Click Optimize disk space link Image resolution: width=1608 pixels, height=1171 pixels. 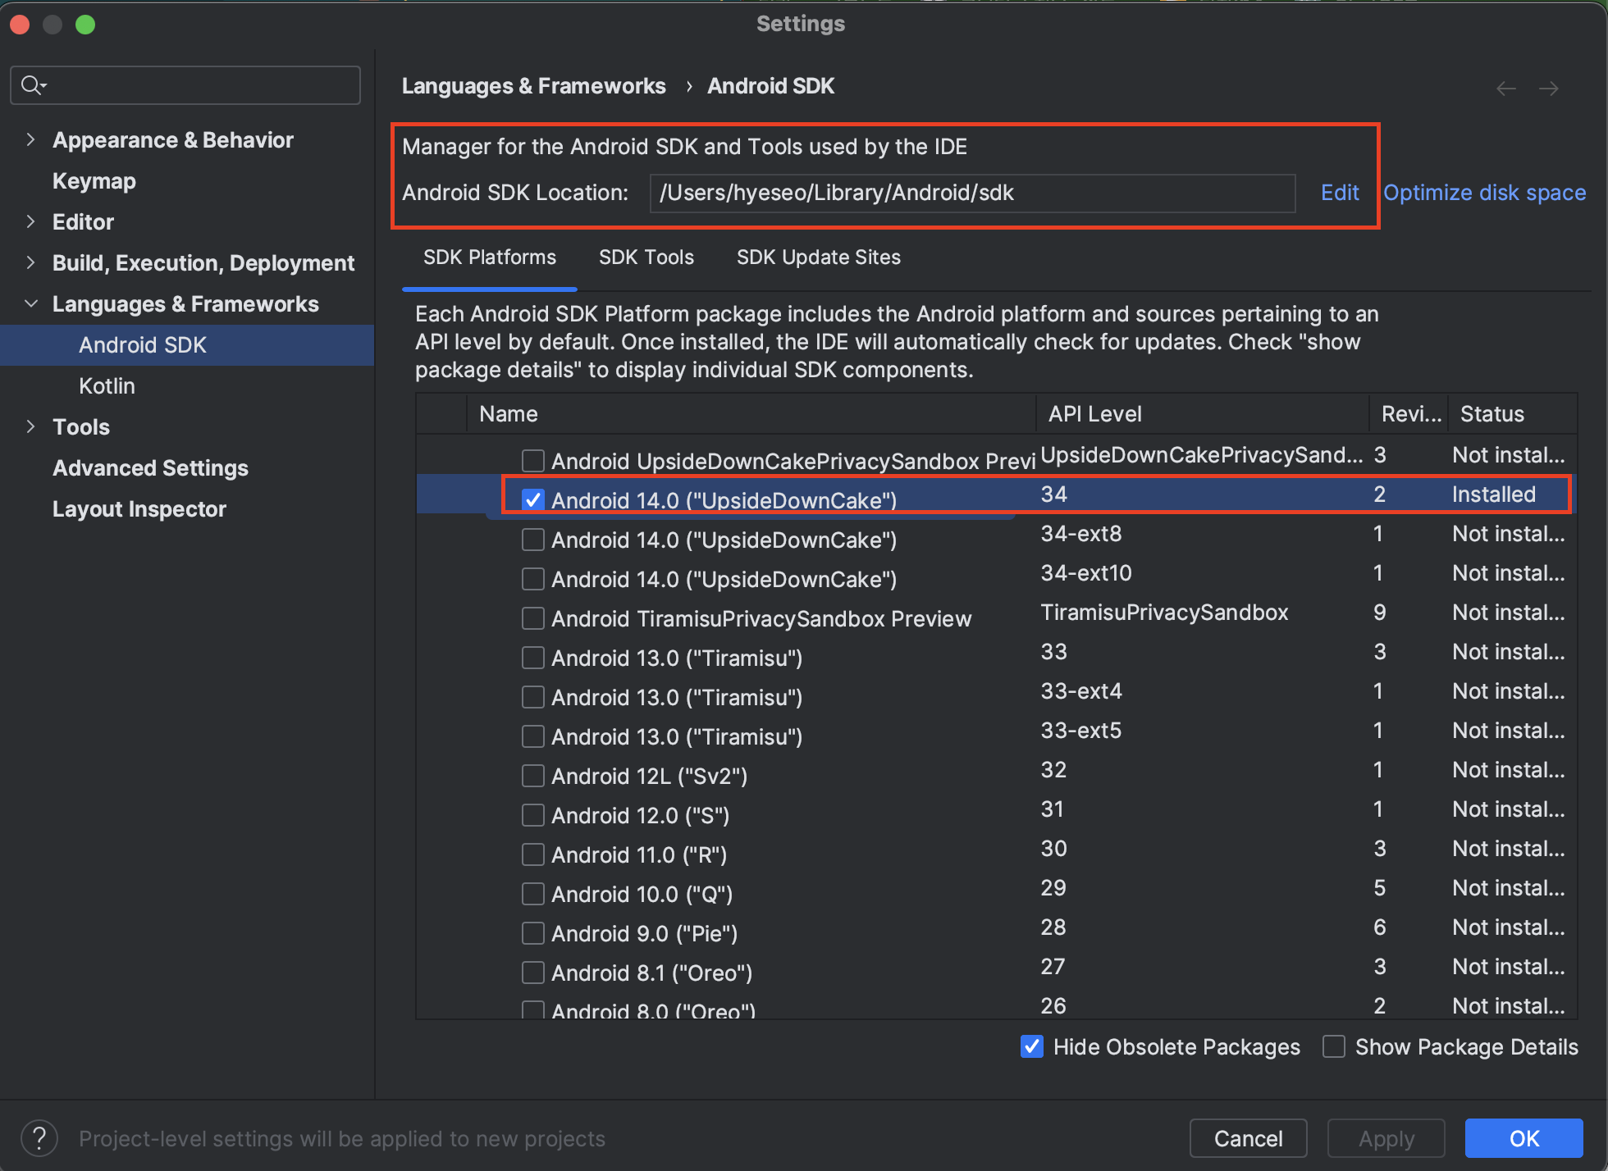point(1484,193)
